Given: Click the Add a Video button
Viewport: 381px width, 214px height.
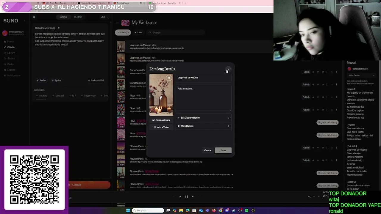Looking at the screenshot, I should (x=161, y=127).
